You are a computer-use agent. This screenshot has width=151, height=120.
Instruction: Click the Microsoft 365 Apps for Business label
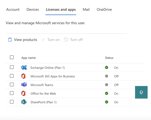coord(53,76)
